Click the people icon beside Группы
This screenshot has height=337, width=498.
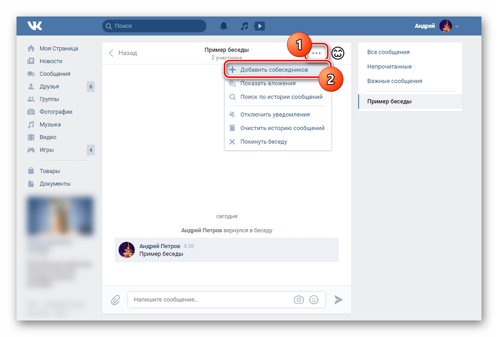31,99
